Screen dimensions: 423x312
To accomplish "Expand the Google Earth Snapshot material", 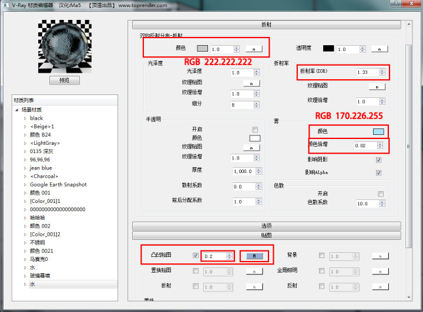I will 25,185.
